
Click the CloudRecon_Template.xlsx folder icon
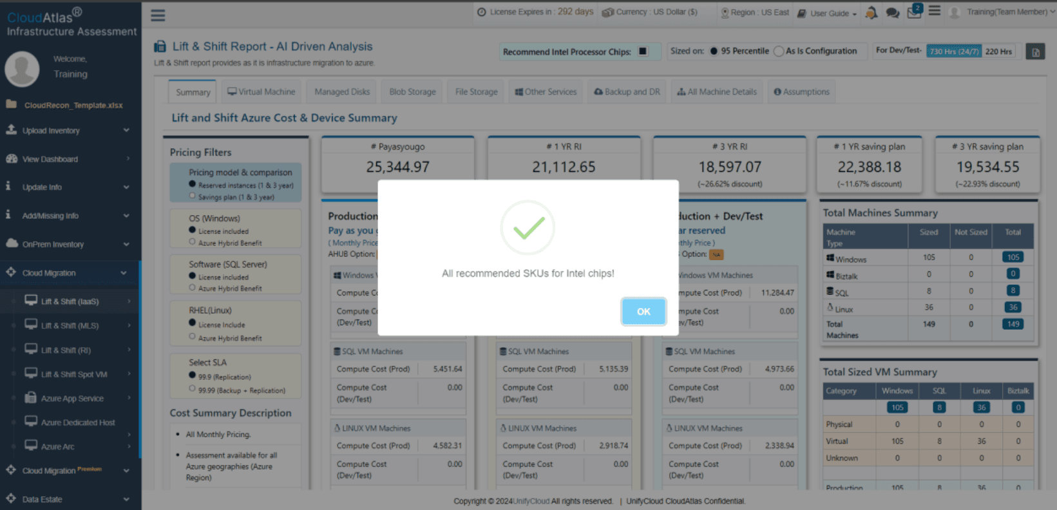pos(12,104)
